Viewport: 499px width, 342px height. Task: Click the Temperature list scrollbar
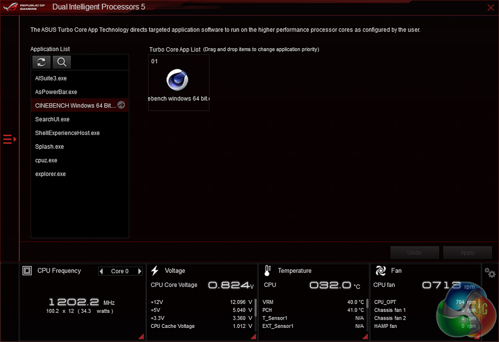pyautogui.click(x=367, y=303)
